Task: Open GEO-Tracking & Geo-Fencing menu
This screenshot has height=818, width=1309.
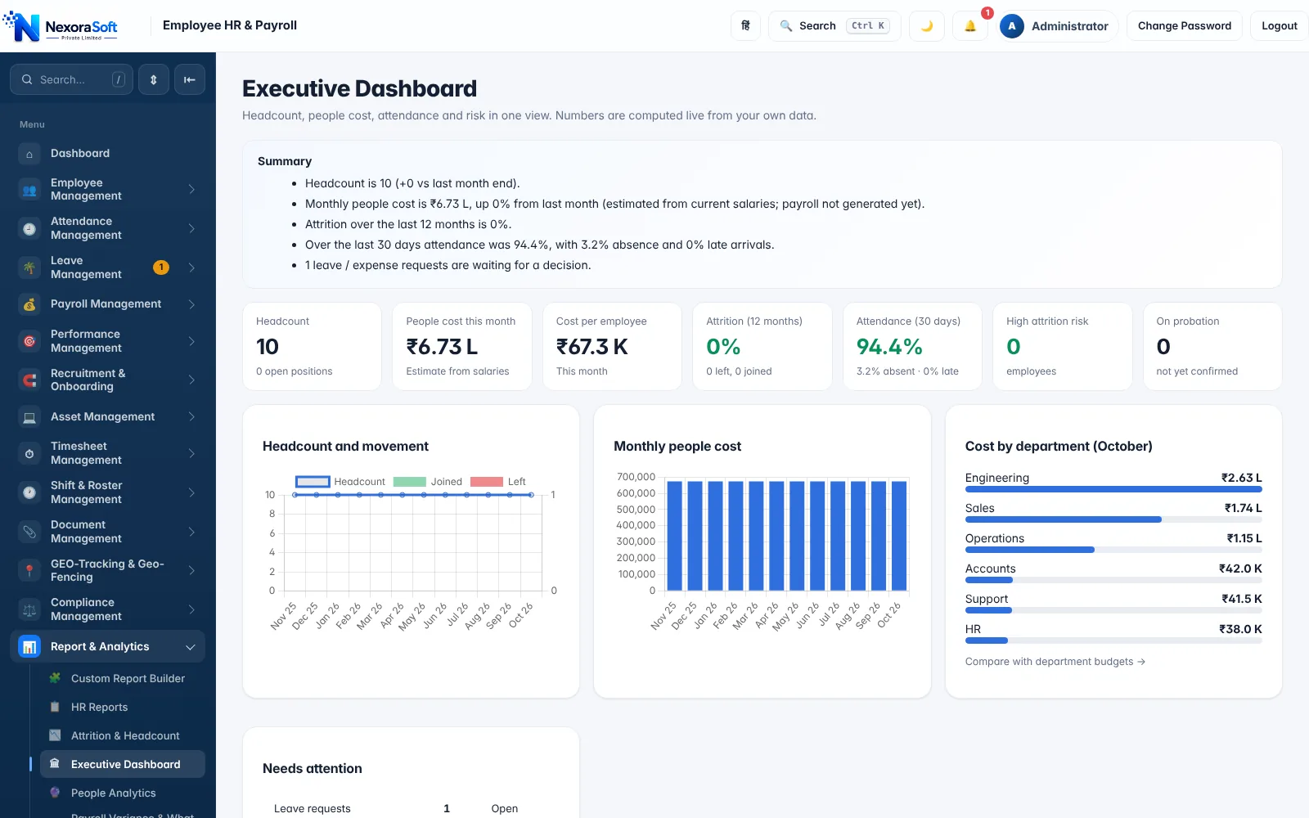Action: pyautogui.click(x=107, y=571)
